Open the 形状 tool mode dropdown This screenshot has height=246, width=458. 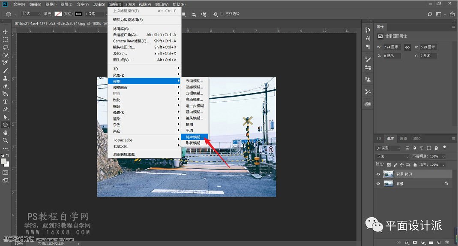pyautogui.click(x=30, y=14)
